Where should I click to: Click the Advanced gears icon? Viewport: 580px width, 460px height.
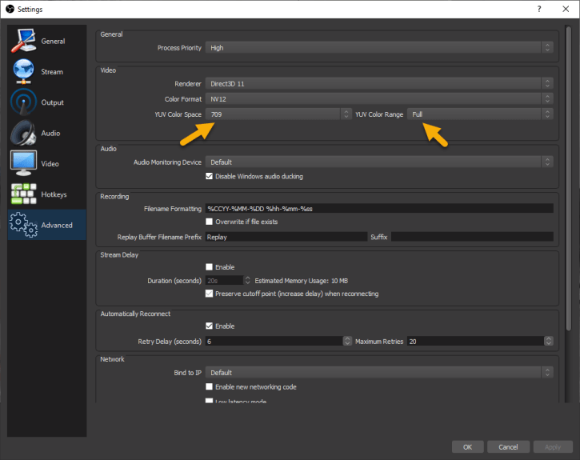click(24, 225)
